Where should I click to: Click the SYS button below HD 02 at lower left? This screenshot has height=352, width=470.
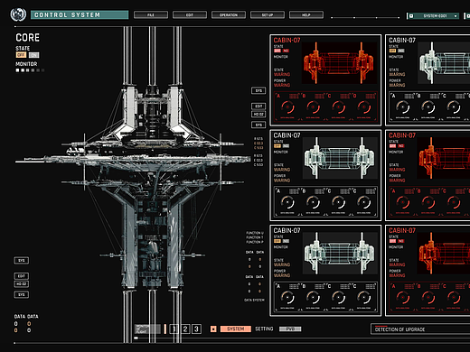[22, 294]
